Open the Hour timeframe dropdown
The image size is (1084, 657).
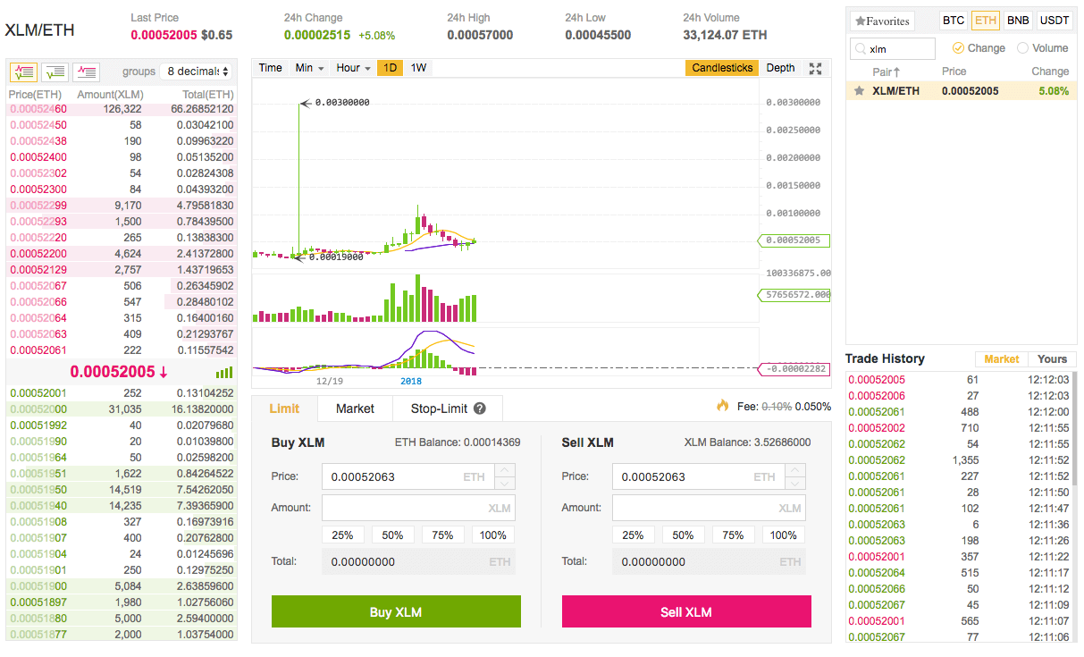coord(352,67)
